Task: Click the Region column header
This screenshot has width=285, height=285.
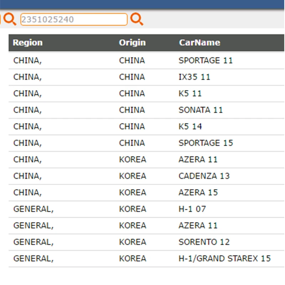Action: pyautogui.click(x=28, y=43)
